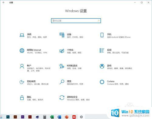Maximize the Settings window
Viewport: 152px width, 119px height.
(142, 2)
